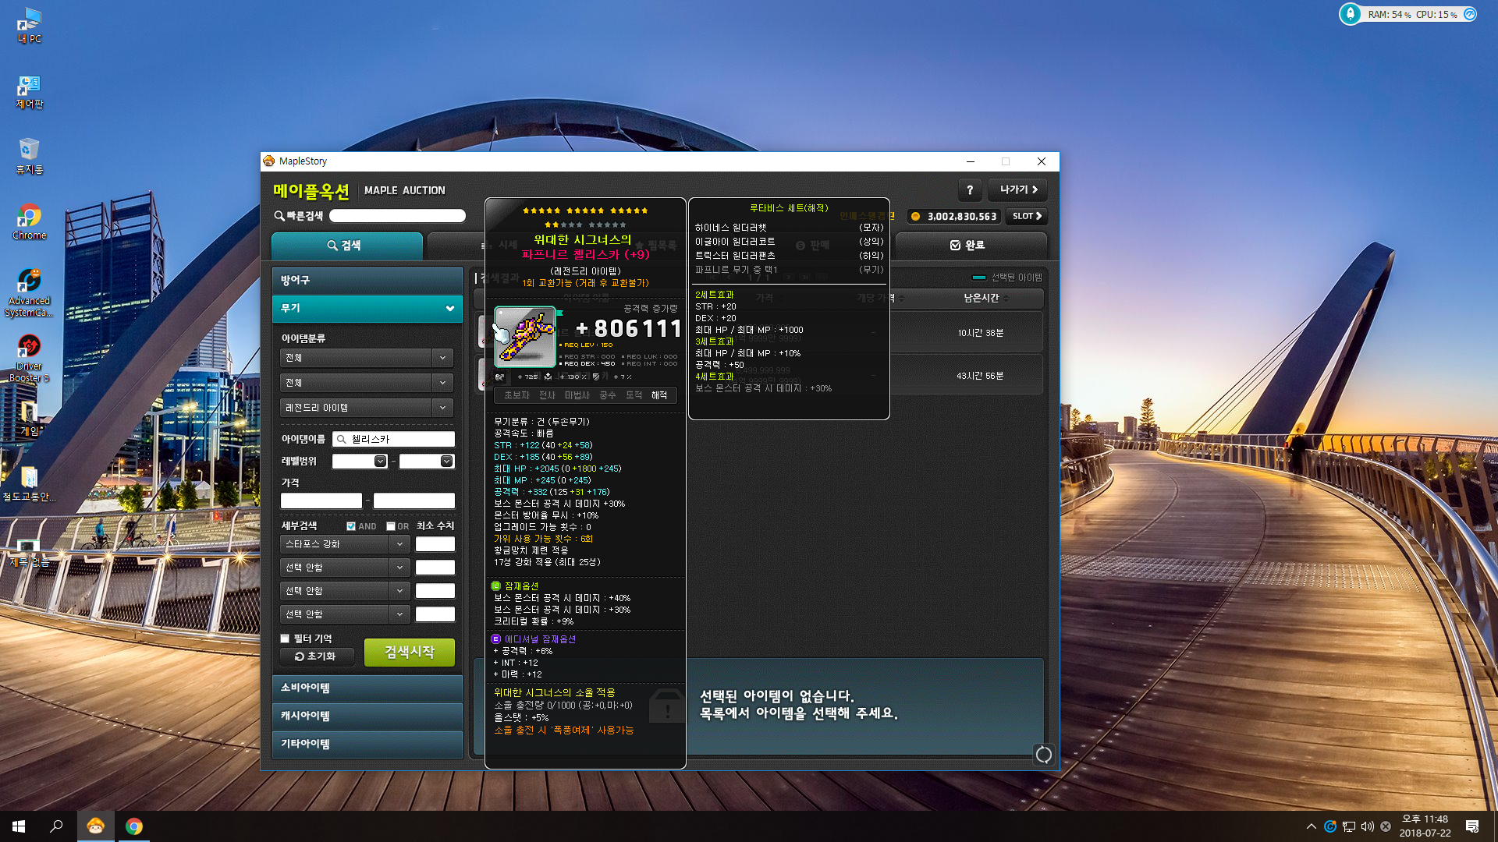Click the meso coin balance icon
The height and width of the screenshot is (842, 1498).
pos(915,217)
